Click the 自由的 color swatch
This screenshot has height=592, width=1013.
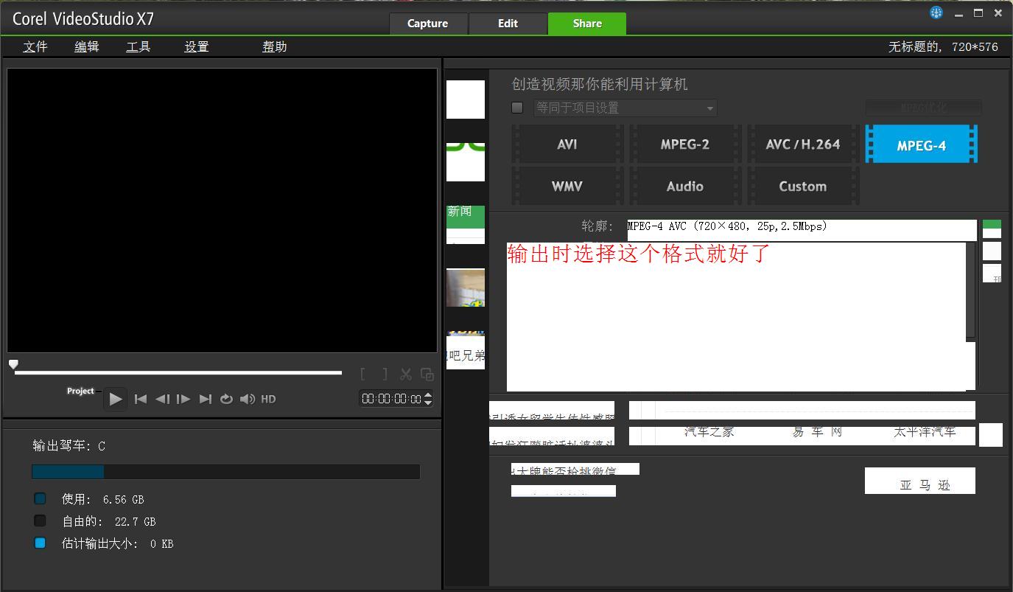(x=40, y=521)
